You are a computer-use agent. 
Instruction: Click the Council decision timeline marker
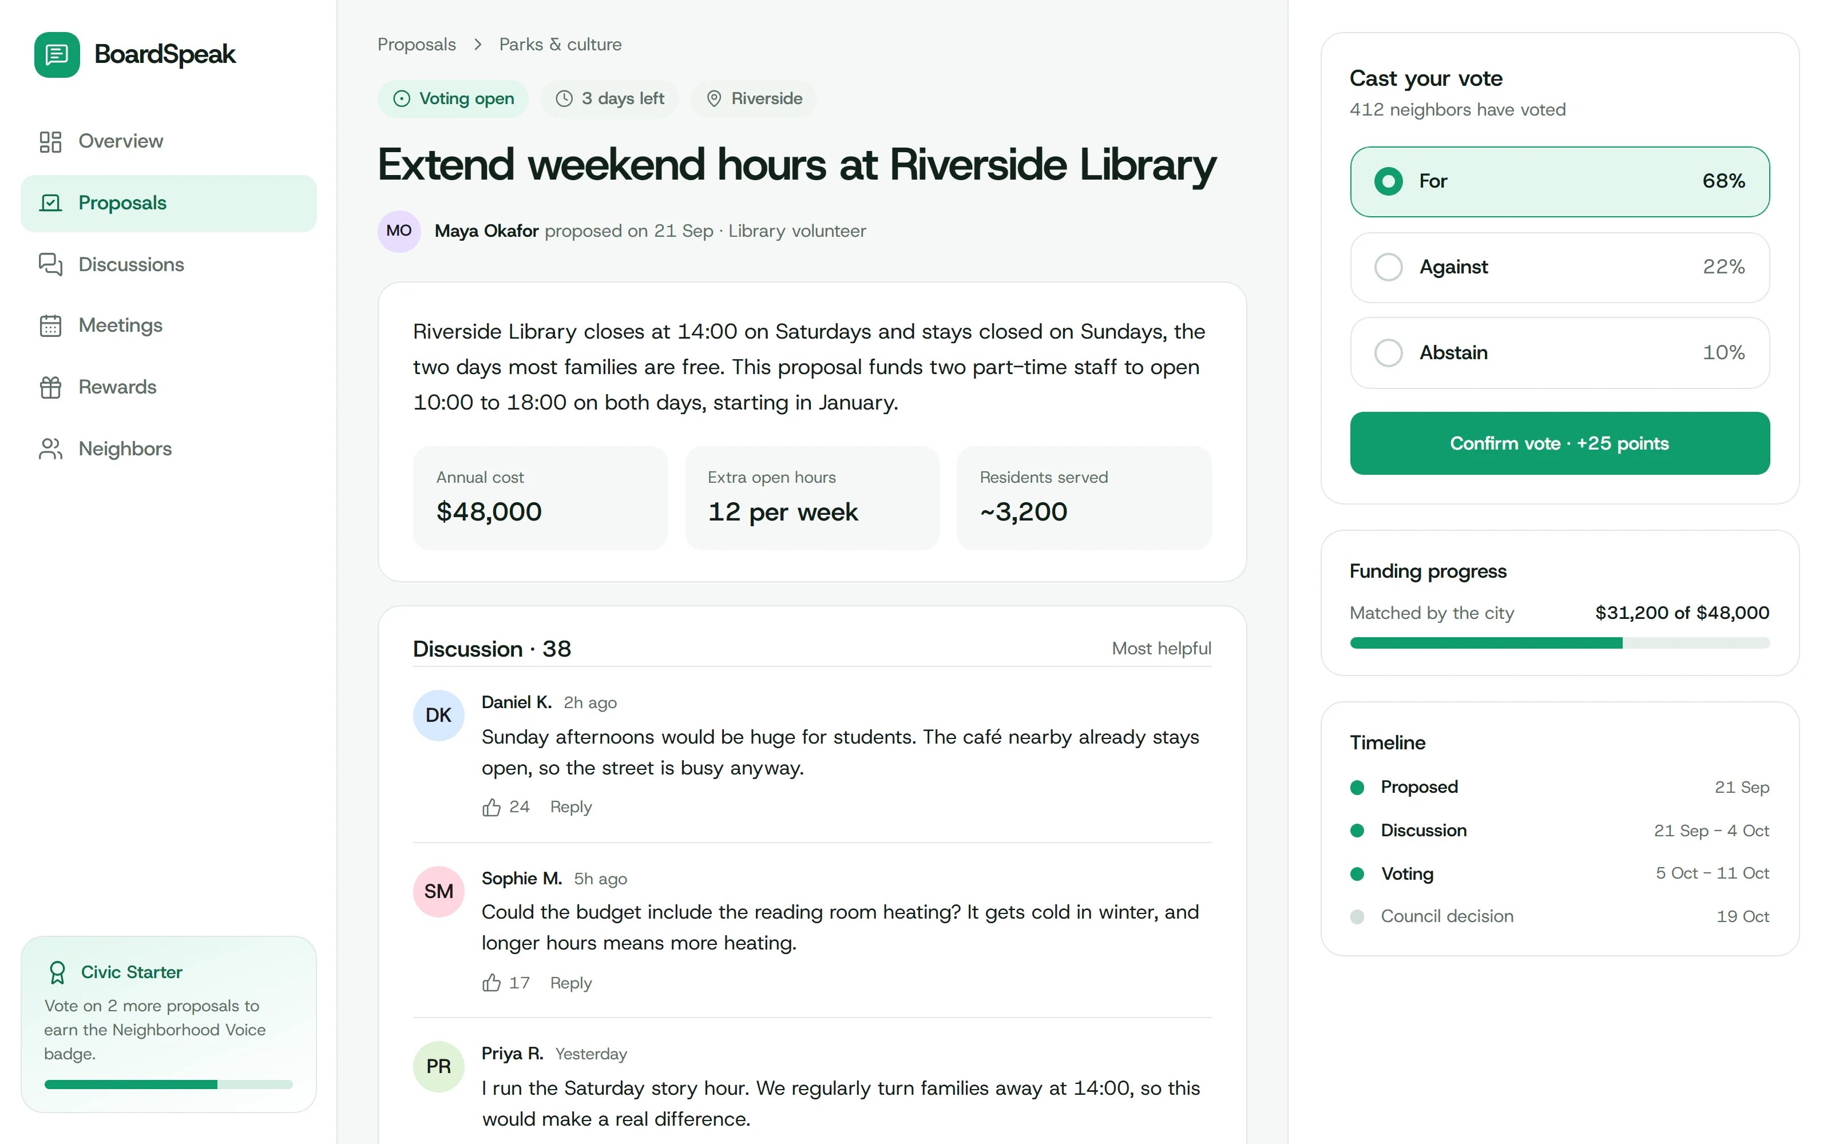point(1357,916)
